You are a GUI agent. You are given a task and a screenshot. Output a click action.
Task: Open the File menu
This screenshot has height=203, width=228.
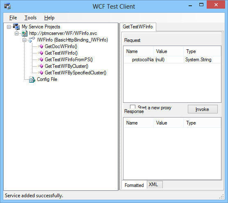(13, 18)
